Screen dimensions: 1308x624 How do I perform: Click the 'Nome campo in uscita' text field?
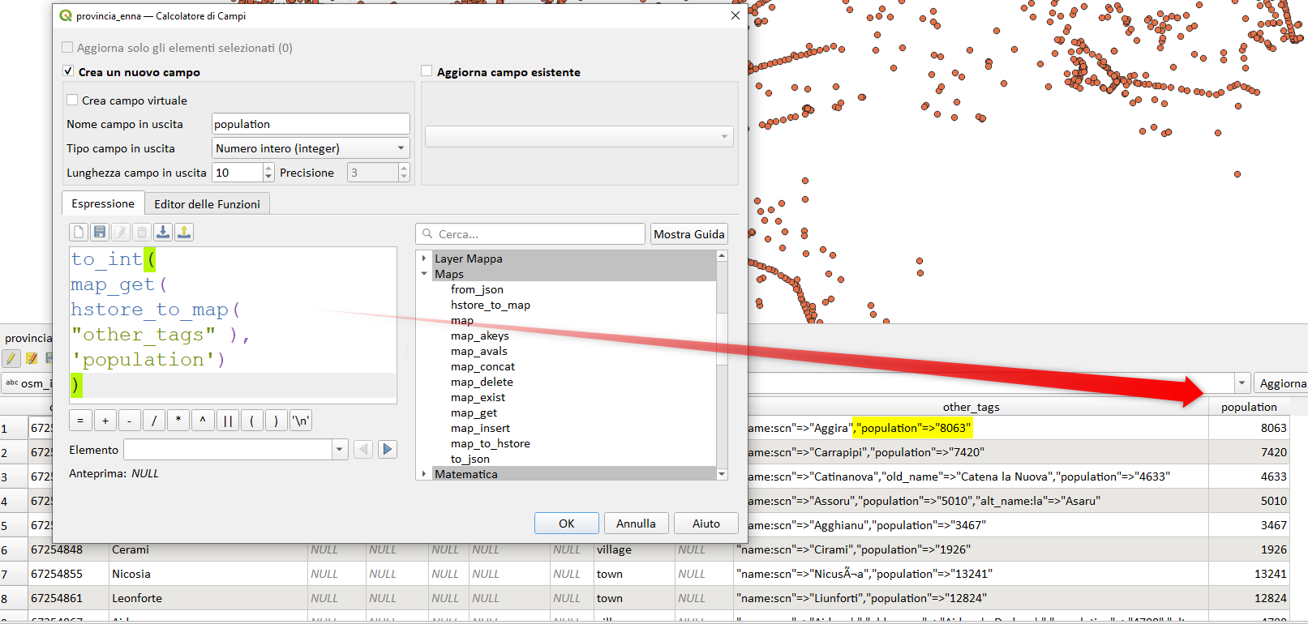click(x=311, y=124)
